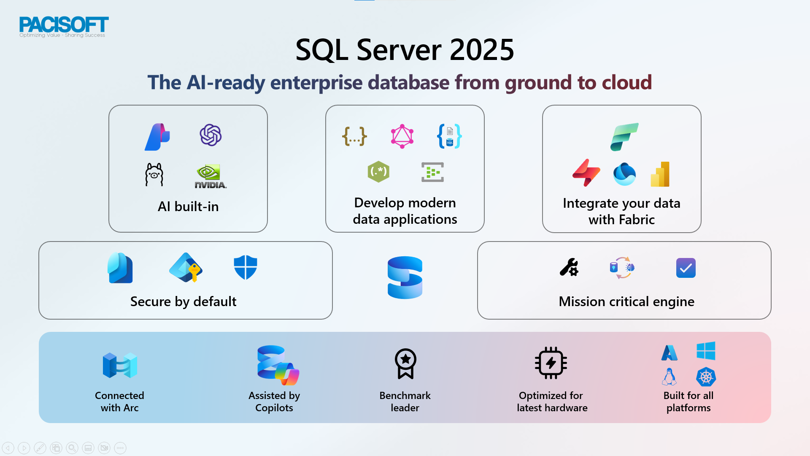Viewport: 810px width, 456px height.
Task: Click the wrench with gear icon
Action: point(569,267)
